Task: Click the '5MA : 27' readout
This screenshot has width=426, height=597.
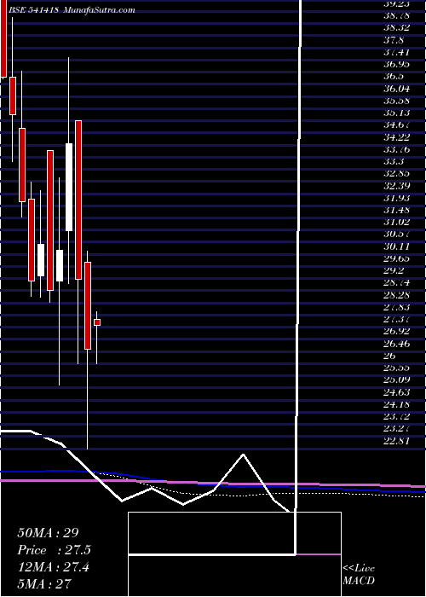Action: point(44,584)
